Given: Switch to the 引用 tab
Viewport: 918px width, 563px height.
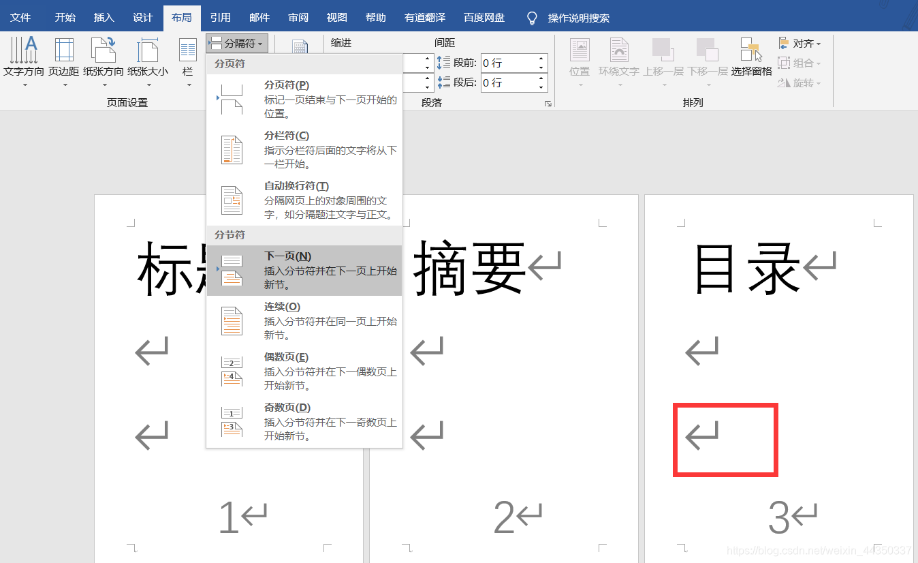Looking at the screenshot, I should 221,18.
